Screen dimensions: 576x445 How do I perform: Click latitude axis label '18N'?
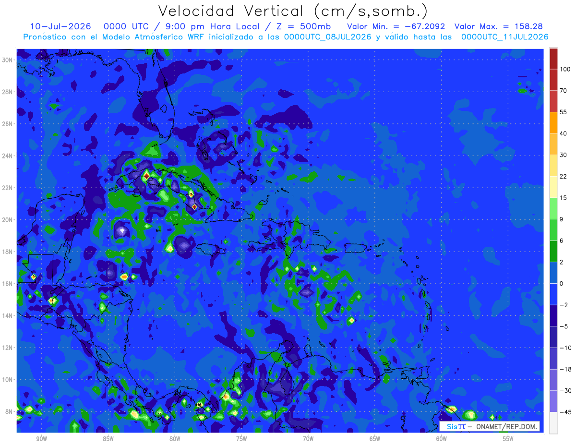click(x=7, y=252)
